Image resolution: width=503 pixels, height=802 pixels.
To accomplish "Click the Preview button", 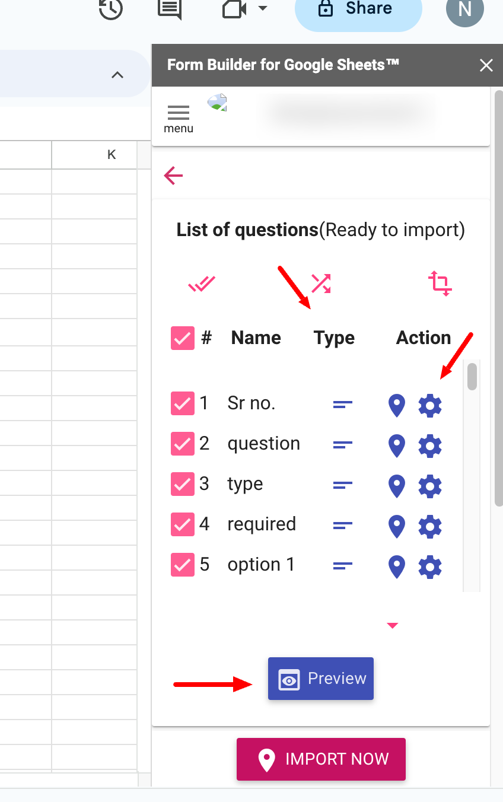I will (321, 679).
